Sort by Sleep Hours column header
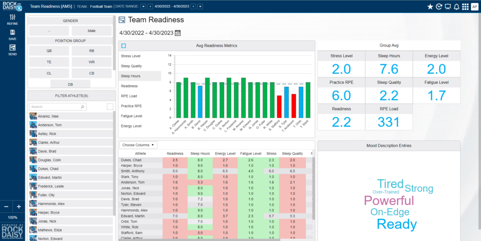The image size is (481, 241). 200,154
